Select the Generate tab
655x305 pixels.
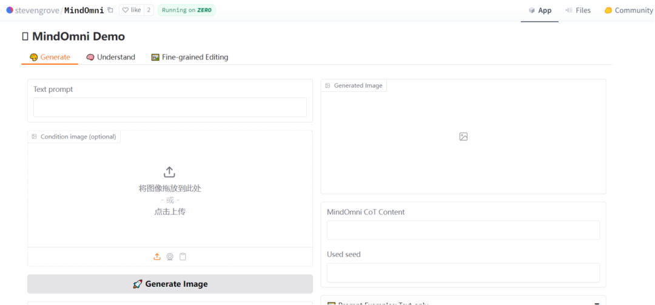(50, 57)
